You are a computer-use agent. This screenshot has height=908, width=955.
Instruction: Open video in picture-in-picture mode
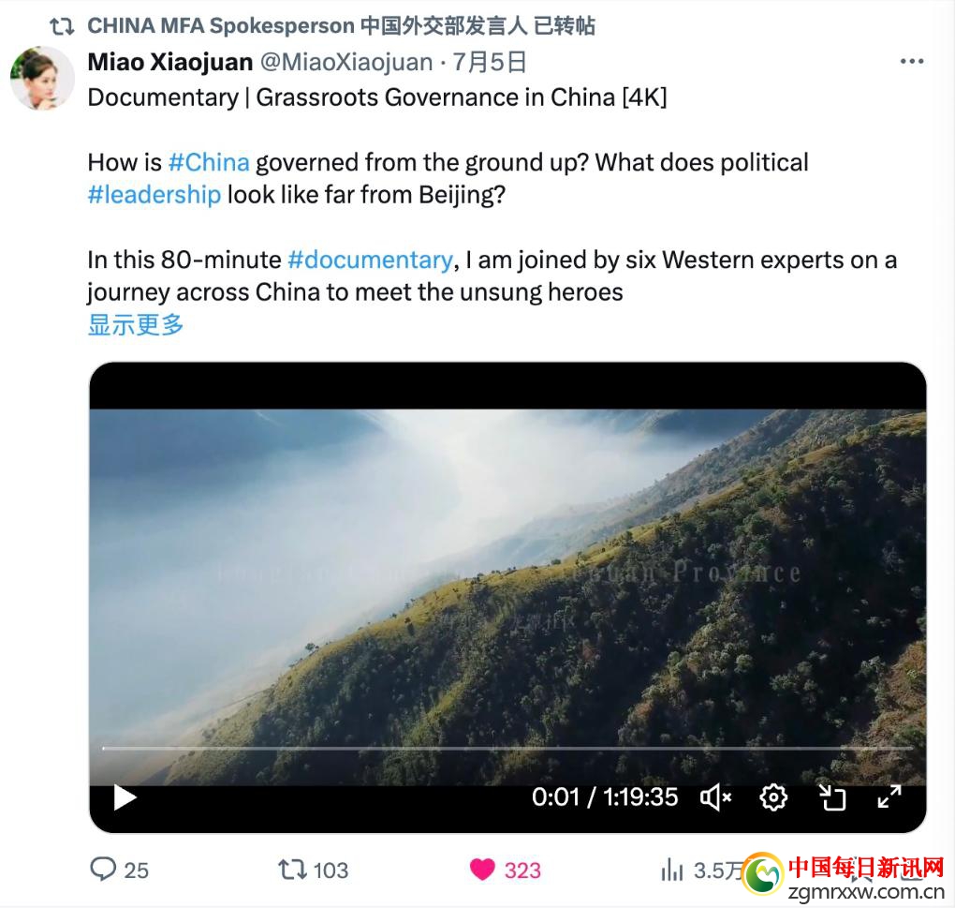[x=831, y=797]
